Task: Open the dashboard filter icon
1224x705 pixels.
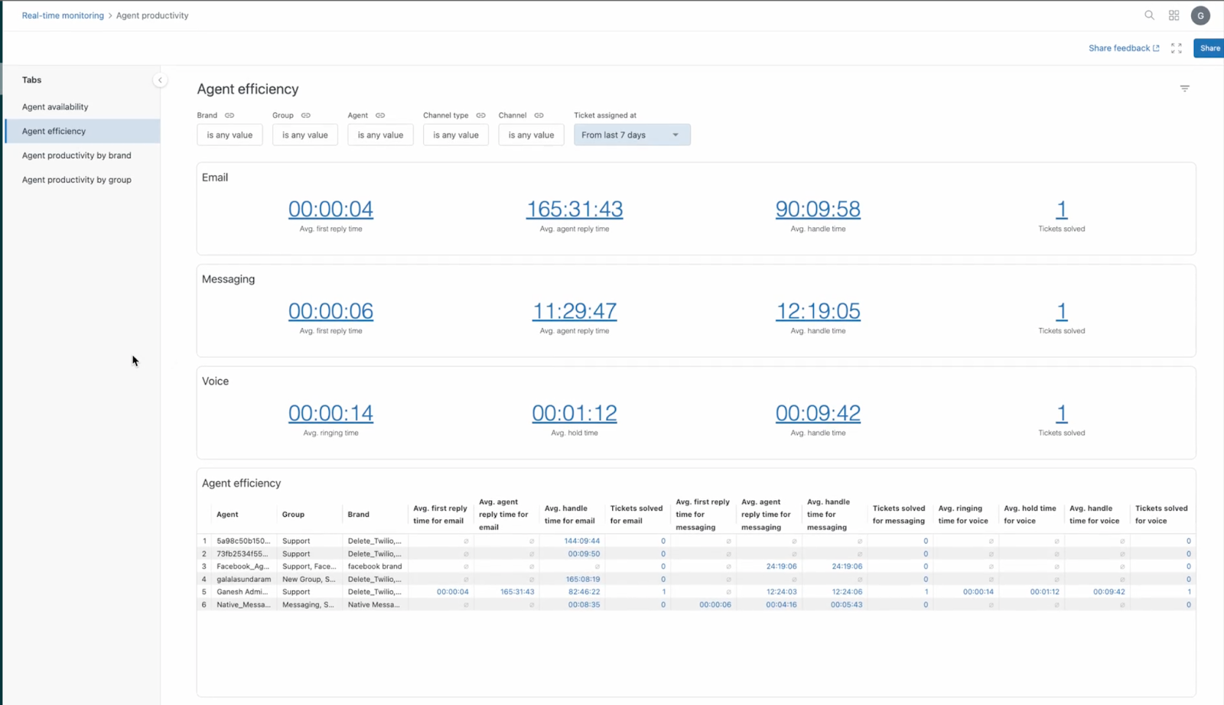Action: 1184,89
